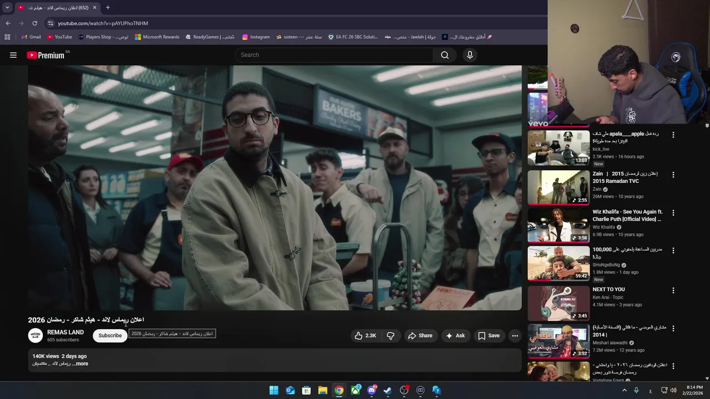
Task: Expand the description with ...more
Action: 79,364
